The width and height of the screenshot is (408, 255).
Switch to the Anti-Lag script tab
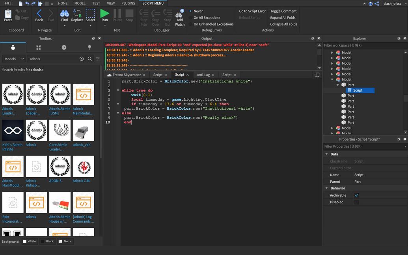point(203,75)
